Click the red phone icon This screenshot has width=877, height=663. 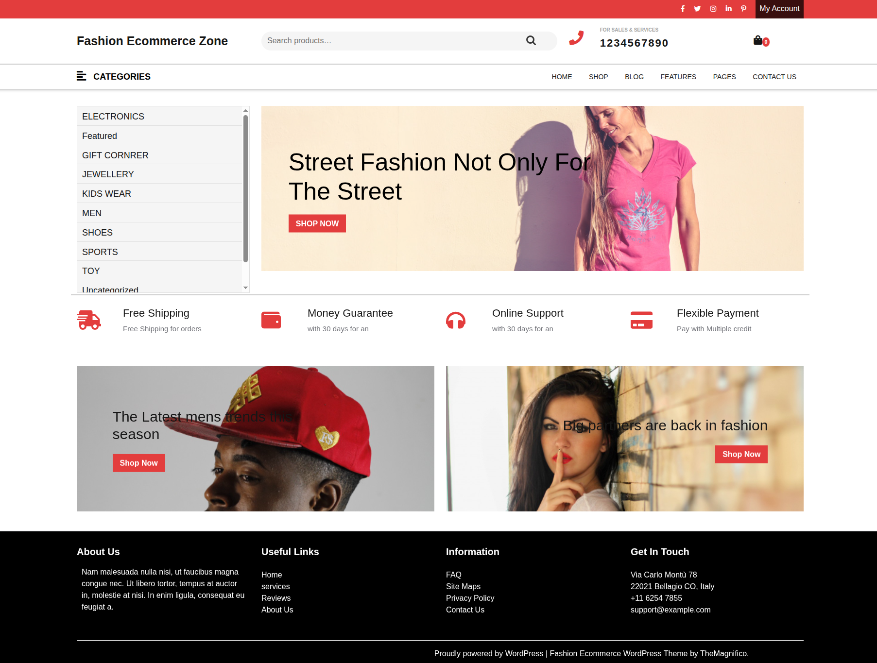[576, 38]
